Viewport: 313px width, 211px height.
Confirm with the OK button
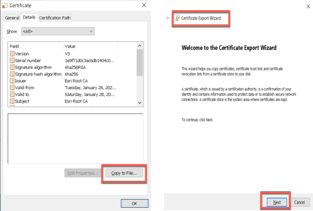[135, 203]
